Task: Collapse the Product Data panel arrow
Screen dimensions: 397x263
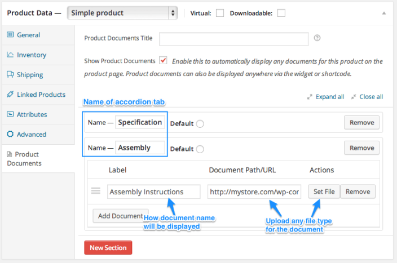Action: (x=384, y=12)
